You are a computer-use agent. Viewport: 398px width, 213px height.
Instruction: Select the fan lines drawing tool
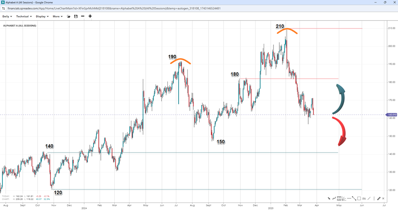coord(344,198)
